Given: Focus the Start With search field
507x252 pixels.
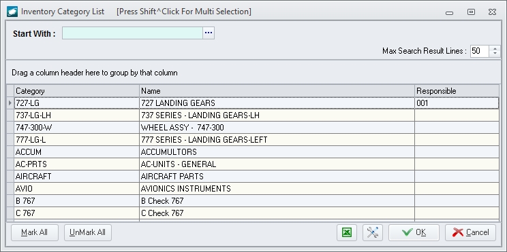Looking at the screenshot, I should 132,33.
